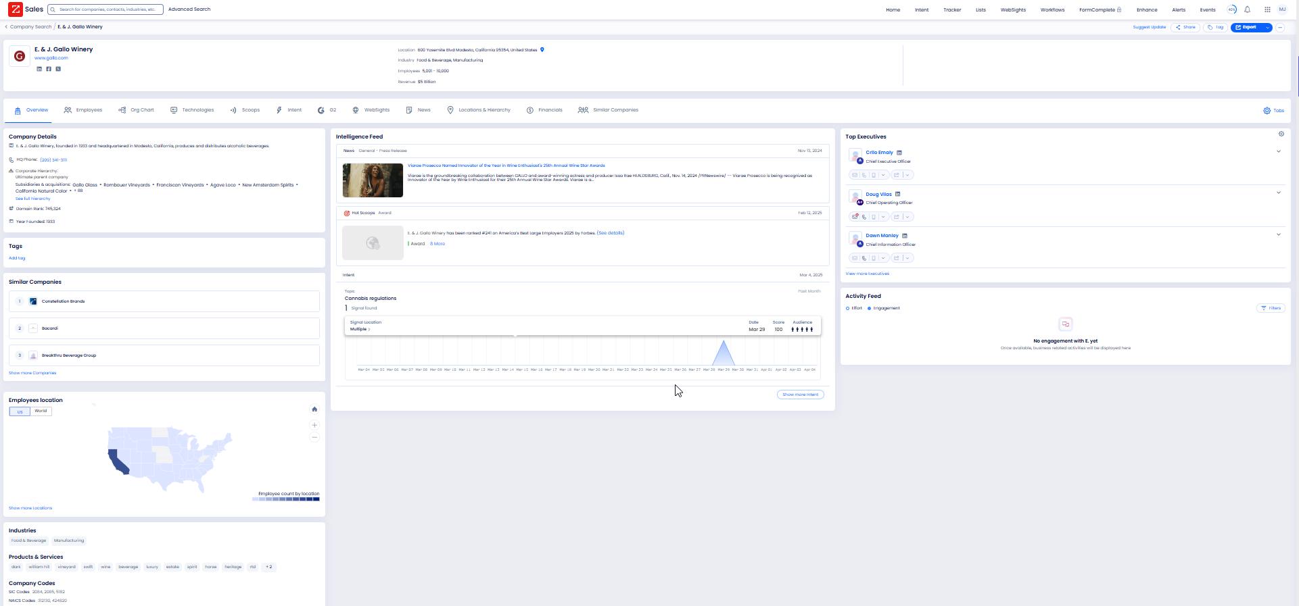Go to the Scoops tab
1299x606 pixels.
click(x=245, y=110)
